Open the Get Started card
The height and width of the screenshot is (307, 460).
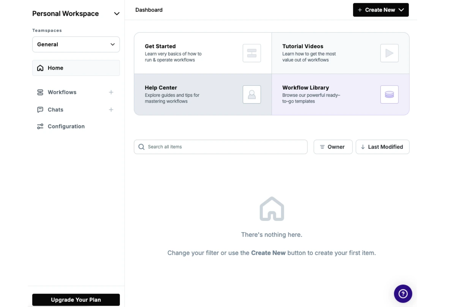[202, 53]
